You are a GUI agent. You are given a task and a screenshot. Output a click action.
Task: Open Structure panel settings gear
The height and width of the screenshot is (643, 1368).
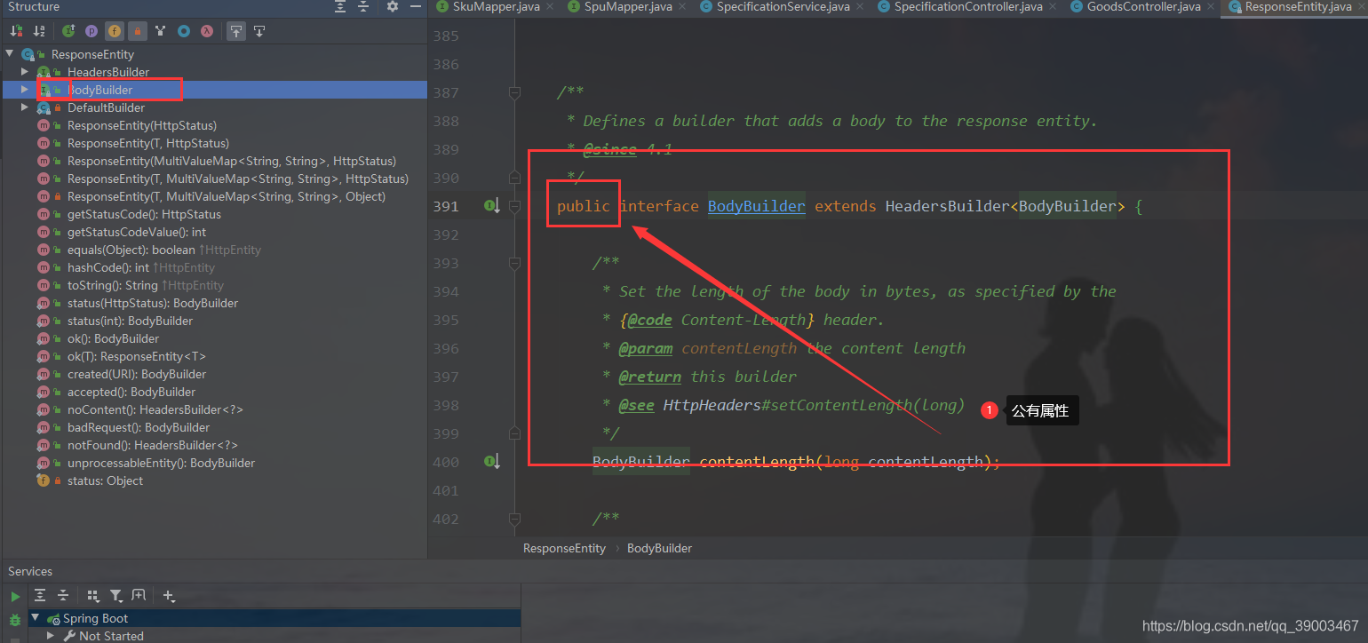(393, 6)
